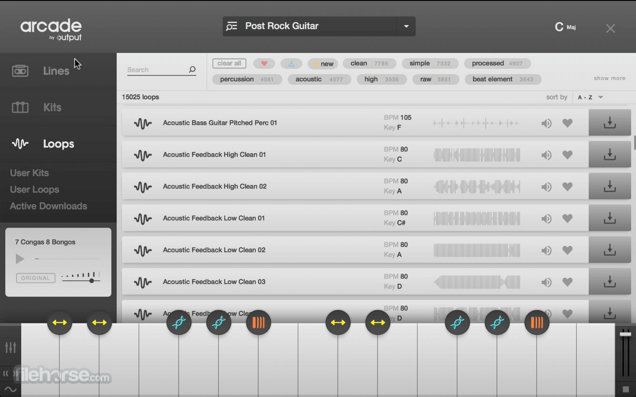Open the C Maj key selector
The width and height of the screenshot is (636, 397).
pos(565,27)
